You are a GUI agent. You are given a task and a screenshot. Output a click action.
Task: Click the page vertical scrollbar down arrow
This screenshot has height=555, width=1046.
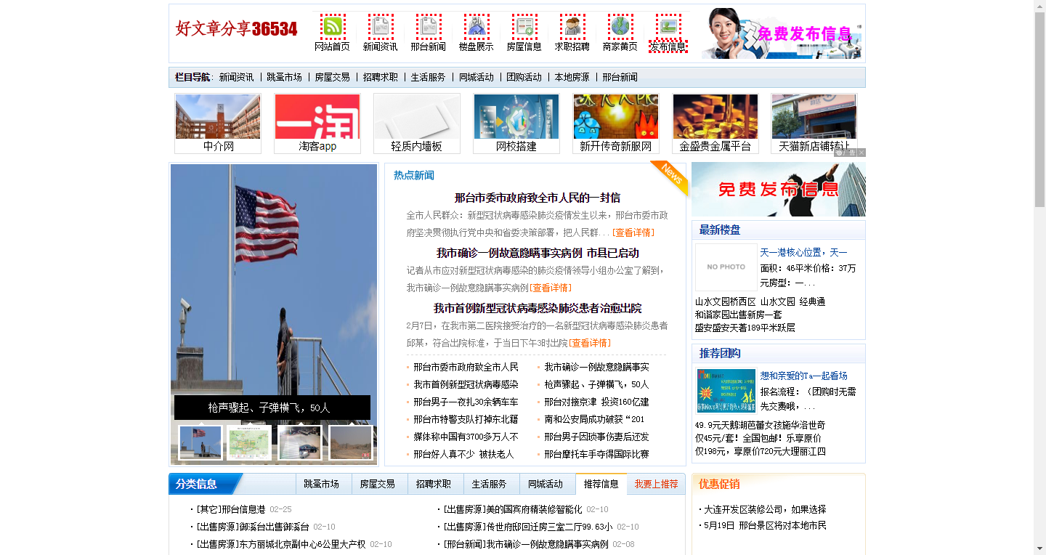(x=1039, y=548)
